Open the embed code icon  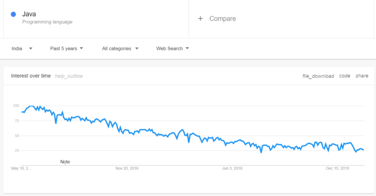[x=345, y=76]
